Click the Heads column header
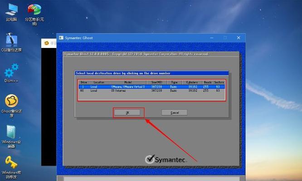Viewport: 302px width, 181px height. point(208,82)
